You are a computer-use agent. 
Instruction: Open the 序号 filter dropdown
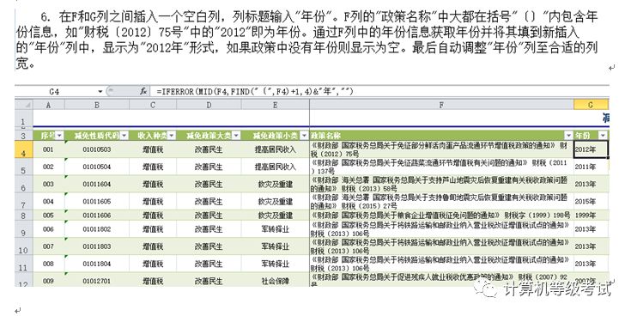59,136
